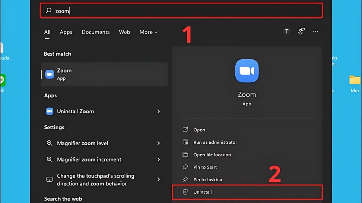Select the Zoom App best match result

coord(104,74)
